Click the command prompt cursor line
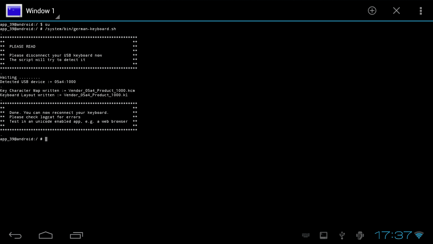 pyautogui.click(x=24, y=139)
